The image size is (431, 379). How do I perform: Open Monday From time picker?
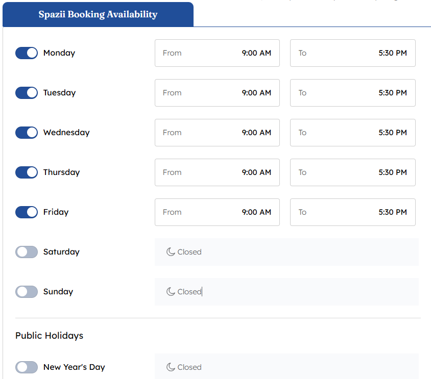(217, 53)
